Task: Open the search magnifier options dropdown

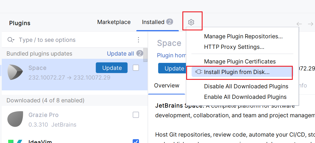Action: (x=11, y=40)
